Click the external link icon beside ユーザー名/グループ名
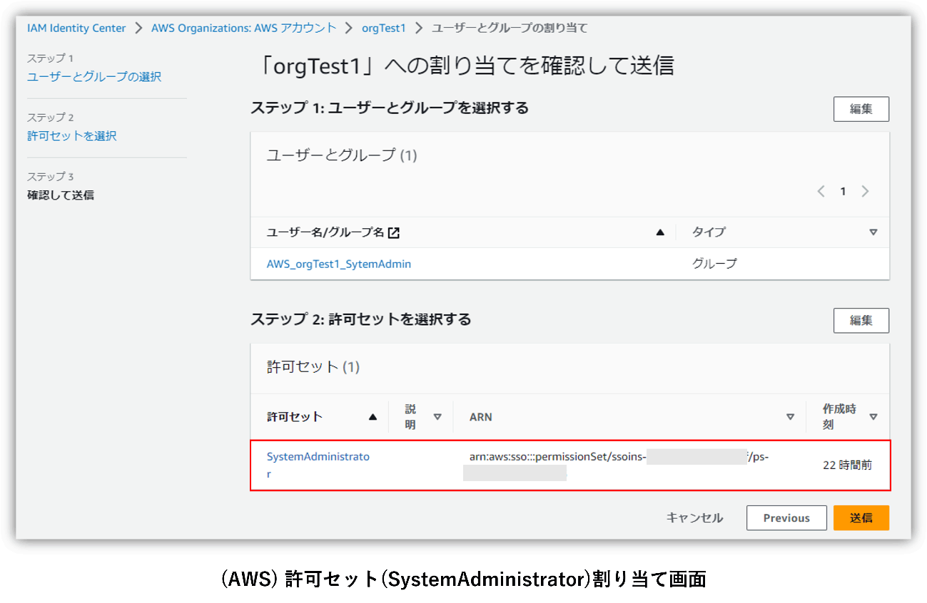927x603 pixels. tap(393, 232)
